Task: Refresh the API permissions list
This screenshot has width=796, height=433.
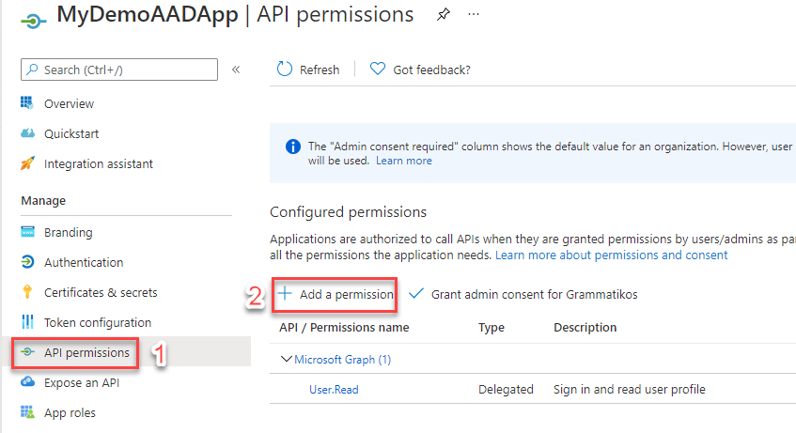Action: click(320, 70)
